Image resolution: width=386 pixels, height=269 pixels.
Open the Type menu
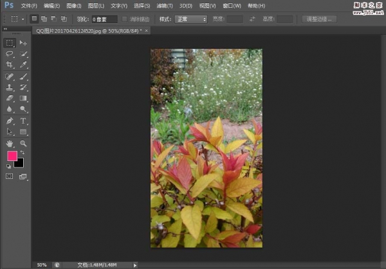pos(119,6)
